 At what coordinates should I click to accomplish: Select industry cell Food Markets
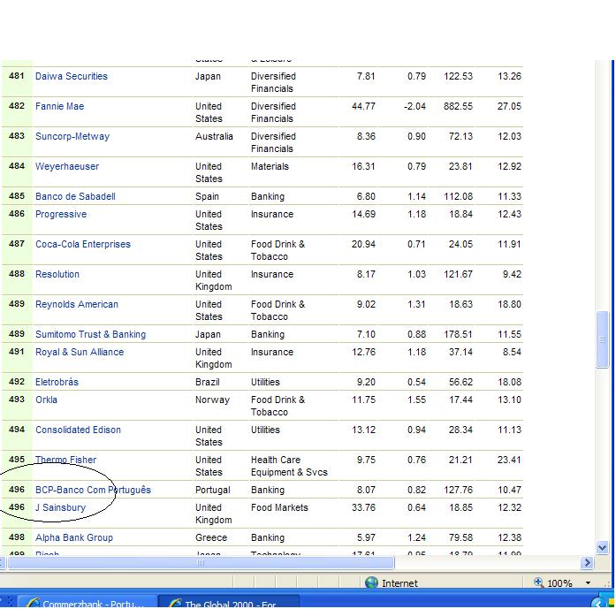[x=279, y=507]
